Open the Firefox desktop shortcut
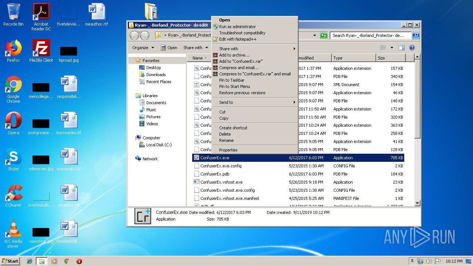The image size is (473, 266). coord(13,51)
